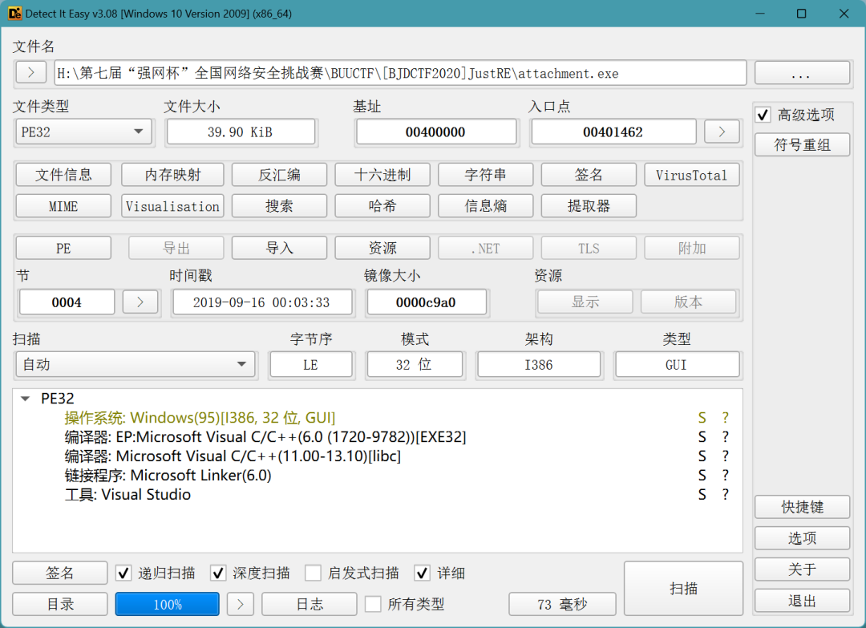Click the 目录 directory button
Screen dimensions: 866x628
[59, 604]
